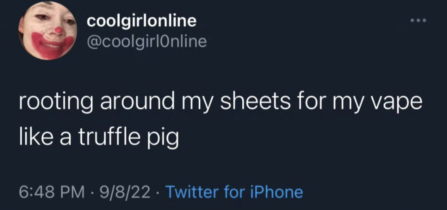Click the empty dark area below the timestamp
Screen dimensions: 447x210
coord(223,204)
